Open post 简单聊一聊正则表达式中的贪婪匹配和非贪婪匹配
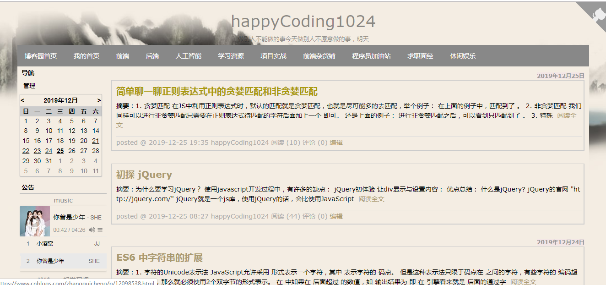The width and height of the screenshot is (606, 285). [x=217, y=91]
